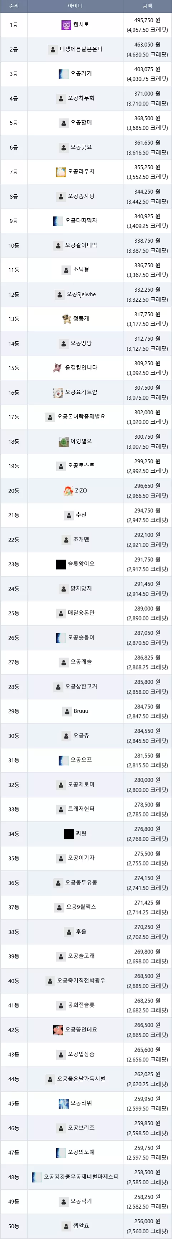Click the username 오공킹갓충무공제너럴마제스티
The height and width of the screenshot is (1239, 172).
coord(81,1177)
